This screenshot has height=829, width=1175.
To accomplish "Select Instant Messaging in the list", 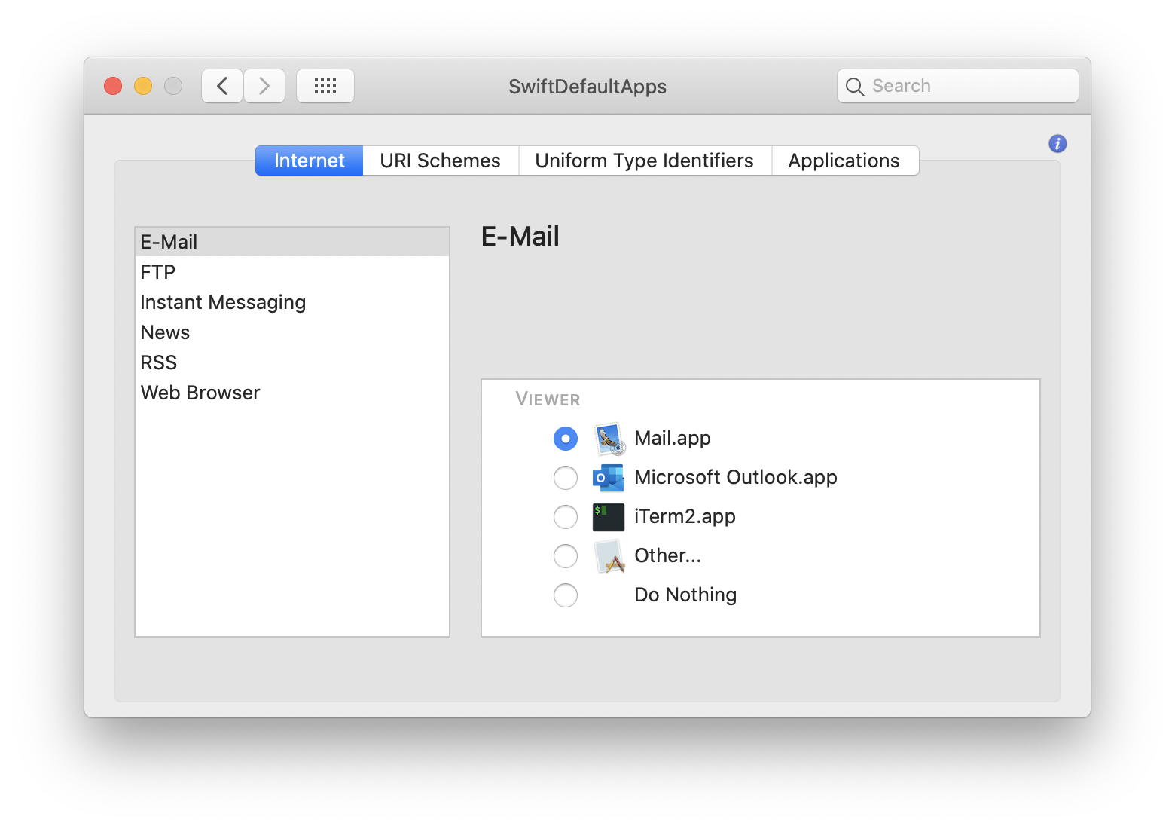I will pyautogui.click(x=292, y=302).
